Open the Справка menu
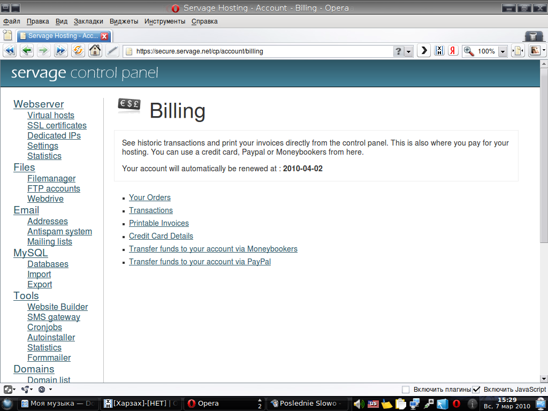548x411 pixels. (x=204, y=21)
